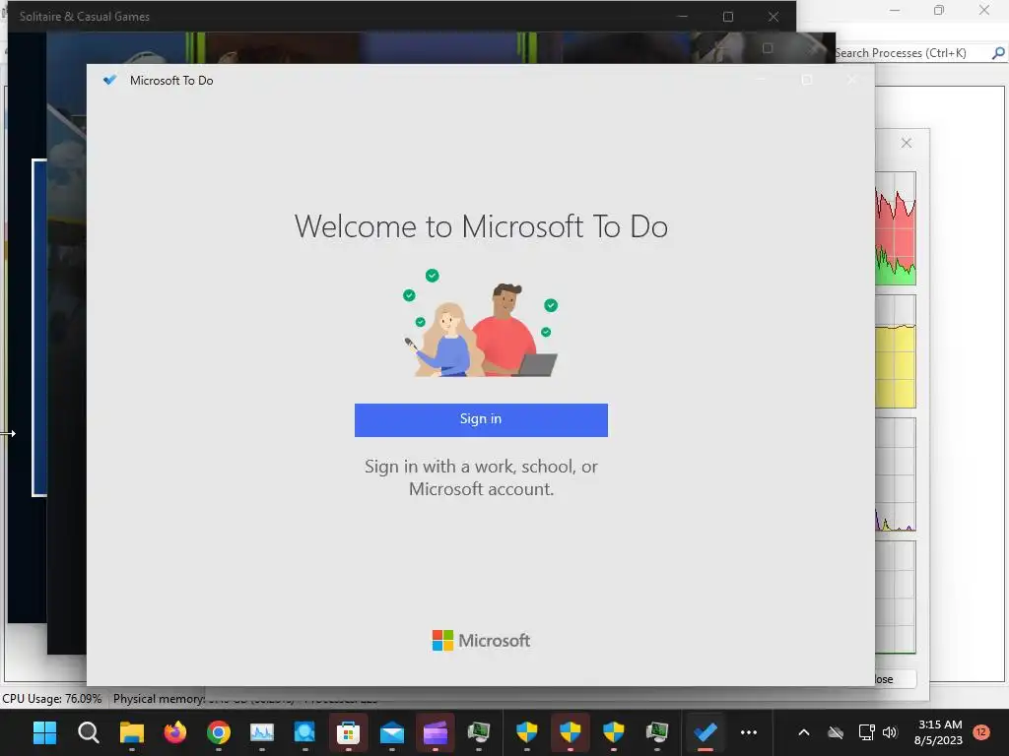The height and width of the screenshot is (756, 1009).
Task: Open Windows Search from the taskbar
Action: point(88,732)
